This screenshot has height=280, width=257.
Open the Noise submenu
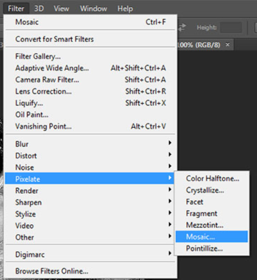pos(89,167)
